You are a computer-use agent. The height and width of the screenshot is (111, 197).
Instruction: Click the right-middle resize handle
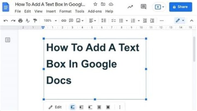tap(146, 69)
